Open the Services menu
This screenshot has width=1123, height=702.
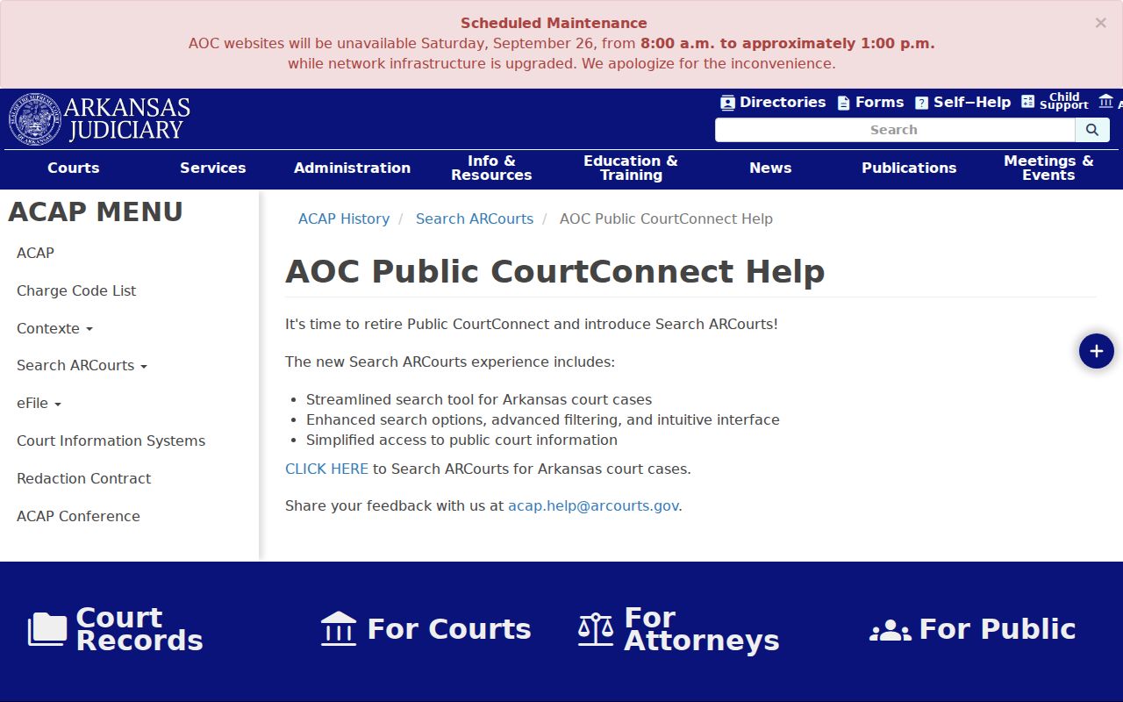[x=213, y=168]
